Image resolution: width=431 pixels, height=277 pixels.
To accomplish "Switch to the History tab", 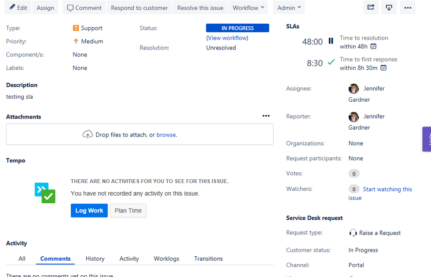I will (x=95, y=258).
